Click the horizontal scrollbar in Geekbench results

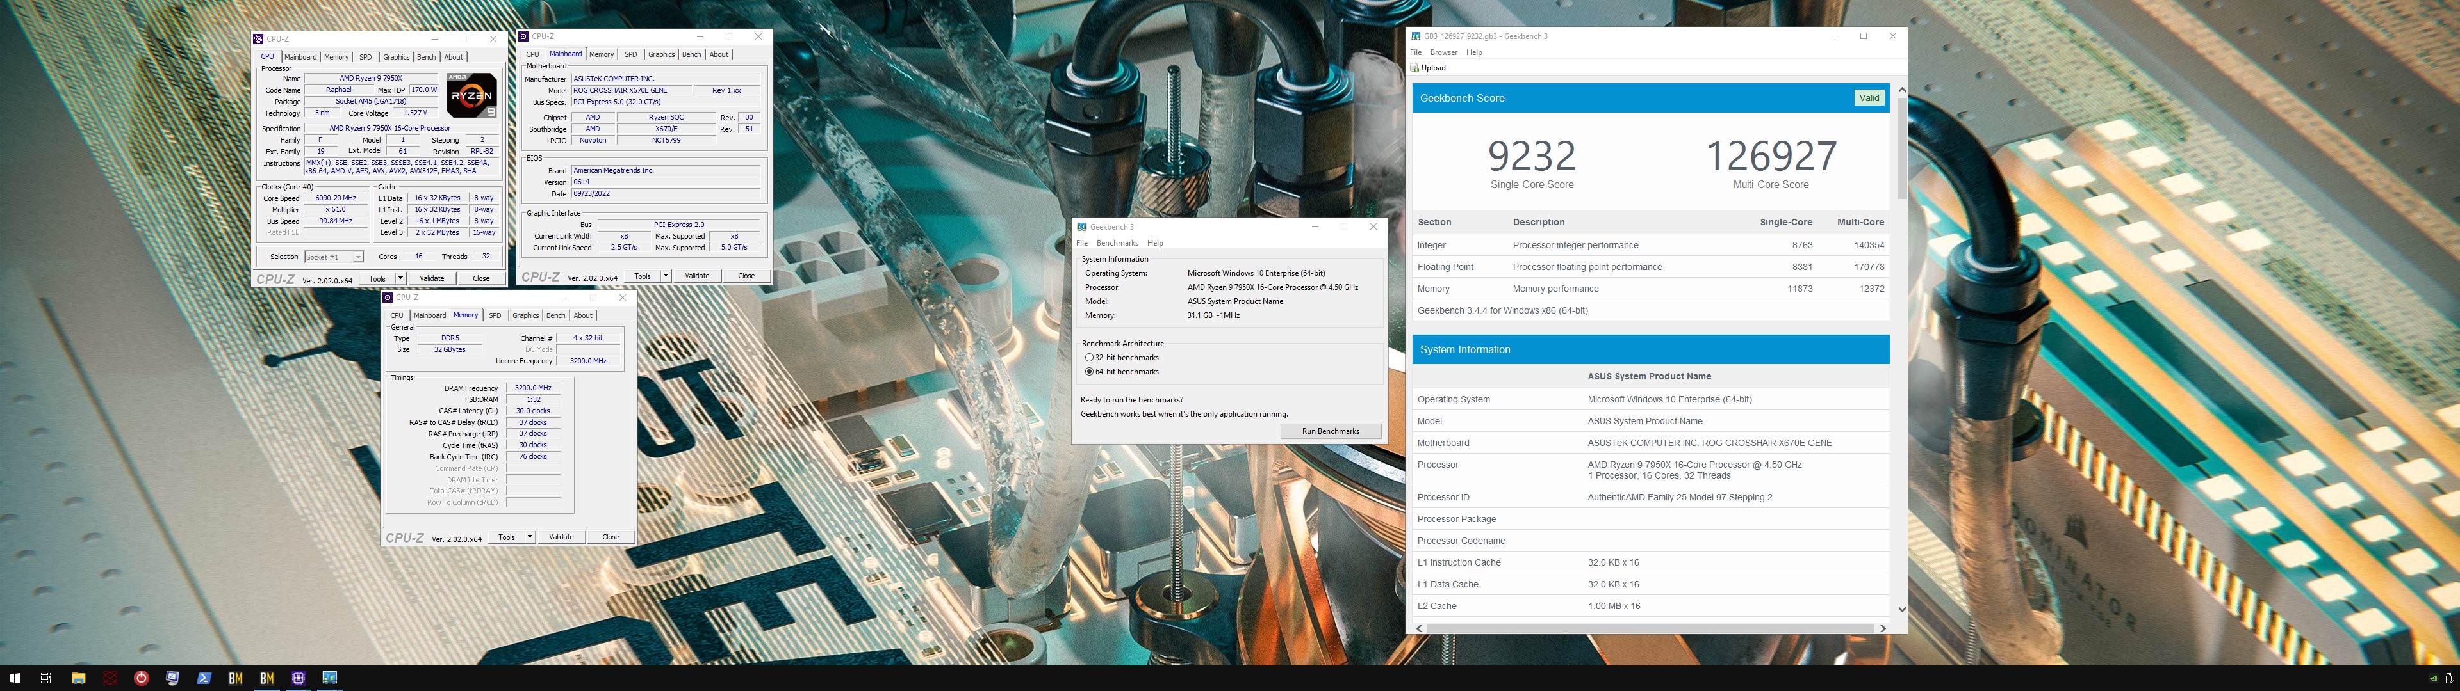coord(1650,628)
